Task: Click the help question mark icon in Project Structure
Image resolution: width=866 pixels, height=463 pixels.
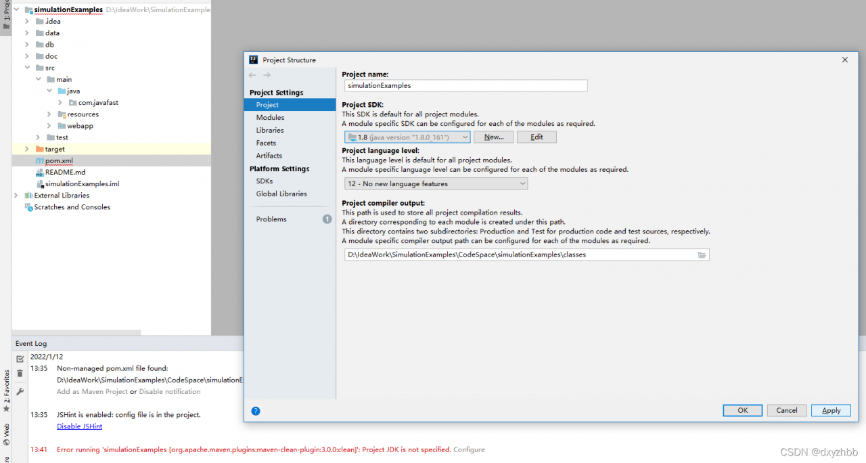Action: click(256, 411)
